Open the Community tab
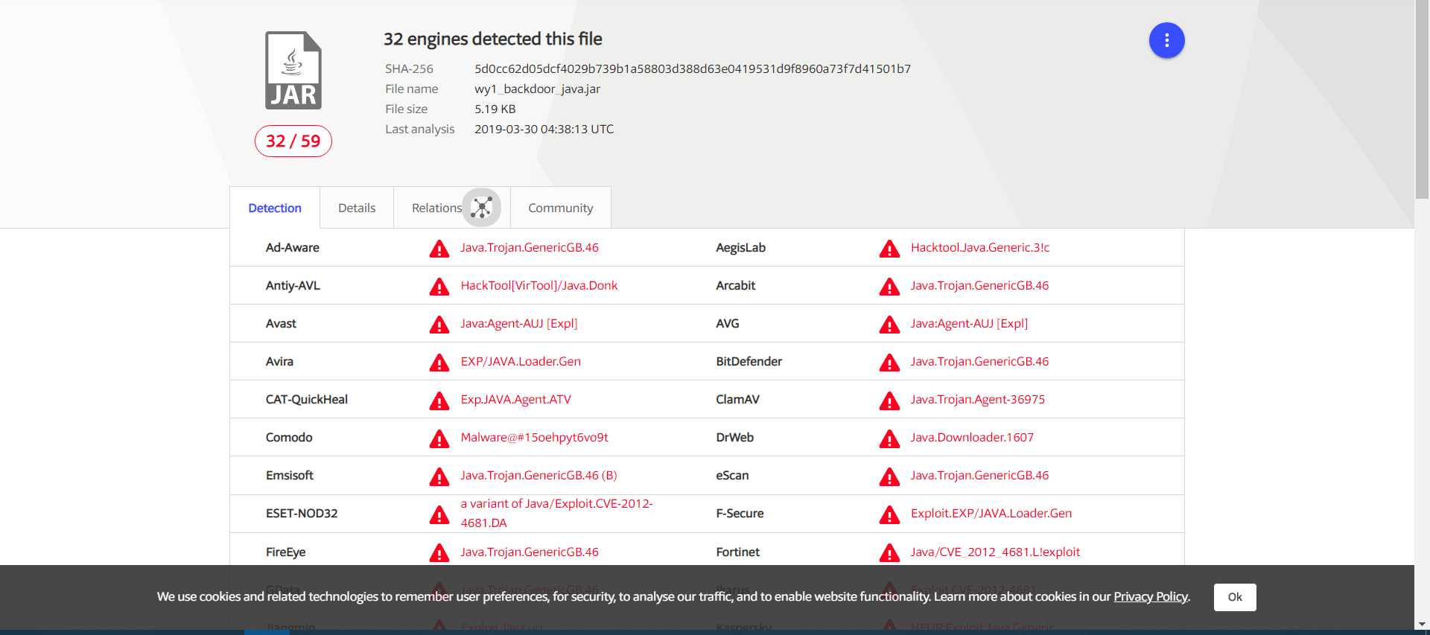Image resolution: width=1430 pixels, height=635 pixels. [561, 208]
